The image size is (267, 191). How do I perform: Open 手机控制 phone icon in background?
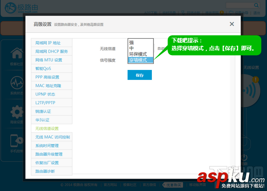pyautogui.click(x=17, y=141)
